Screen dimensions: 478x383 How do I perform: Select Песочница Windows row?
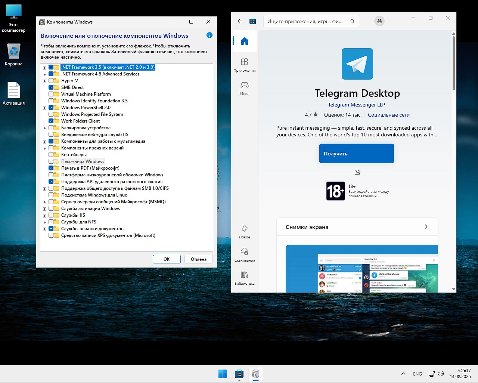pos(83,161)
